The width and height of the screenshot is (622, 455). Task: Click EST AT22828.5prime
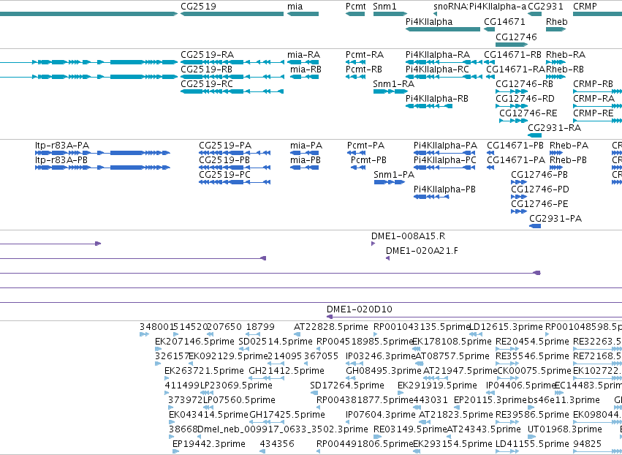(x=297, y=335)
